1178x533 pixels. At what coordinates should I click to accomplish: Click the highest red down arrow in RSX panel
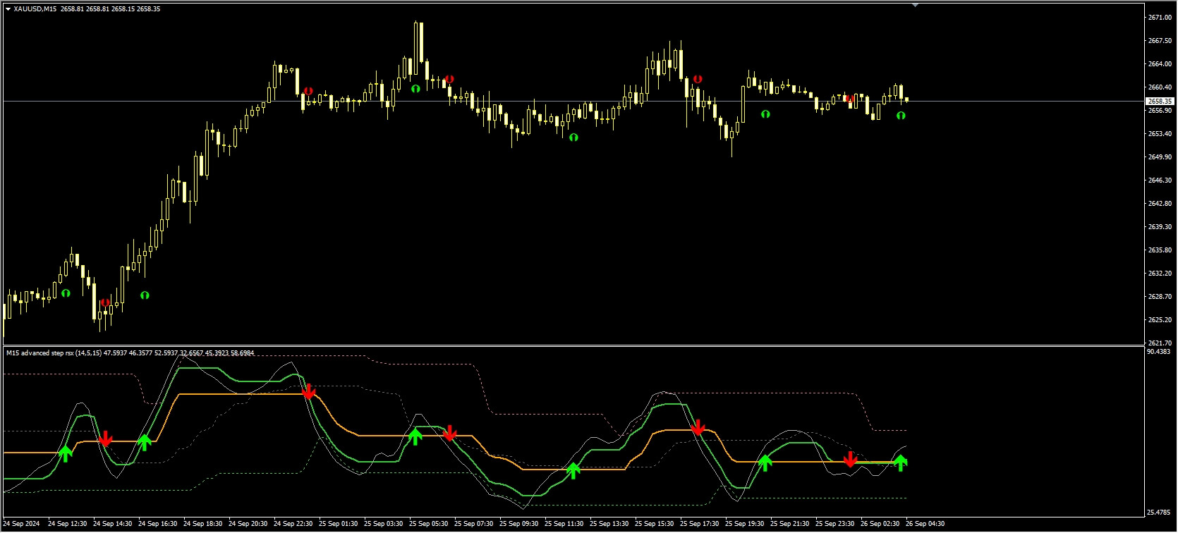pos(308,392)
